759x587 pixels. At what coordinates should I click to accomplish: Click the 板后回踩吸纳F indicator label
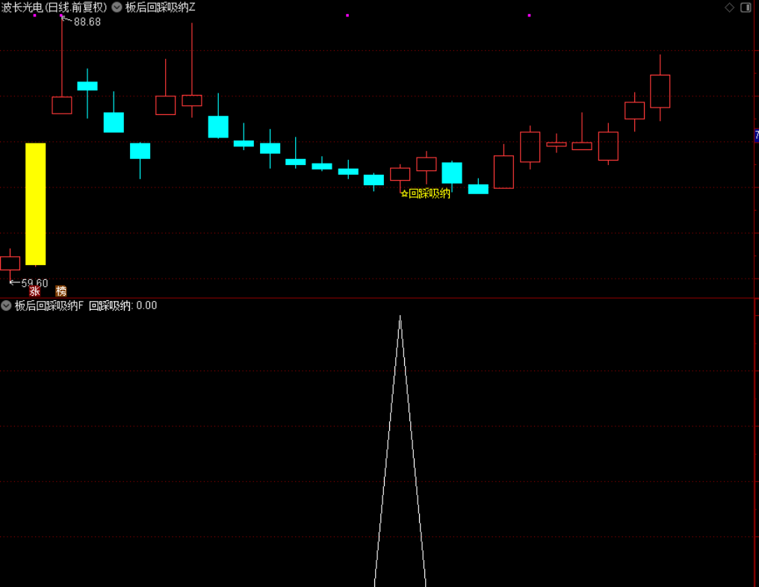tap(49, 305)
